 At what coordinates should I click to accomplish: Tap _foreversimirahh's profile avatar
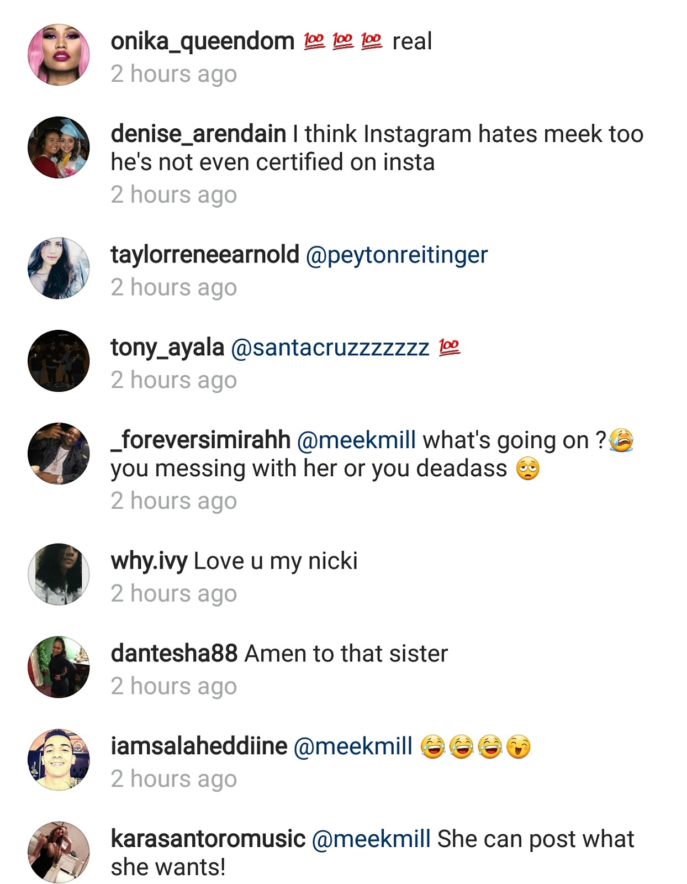tap(59, 454)
